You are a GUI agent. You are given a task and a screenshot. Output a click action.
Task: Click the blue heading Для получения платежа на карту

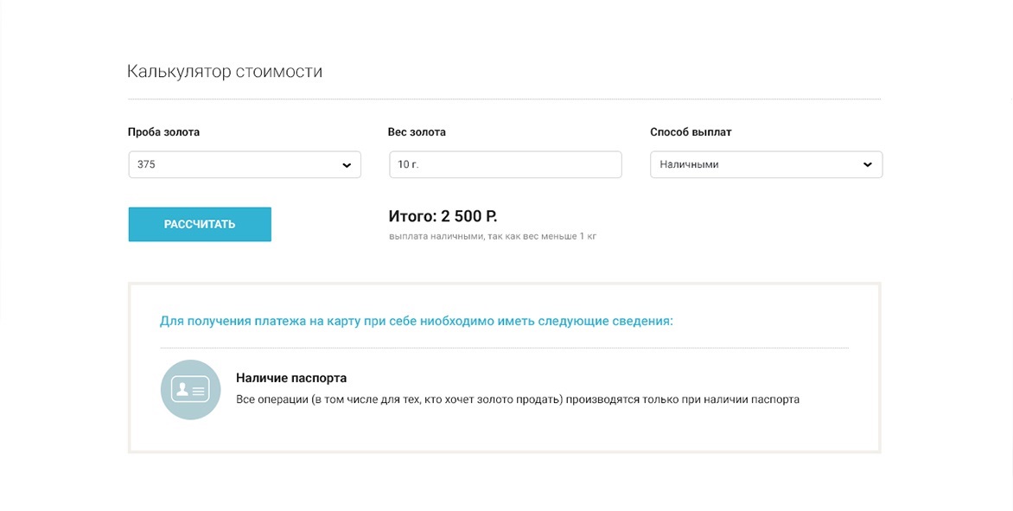pyautogui.click(x=416, y=321)
